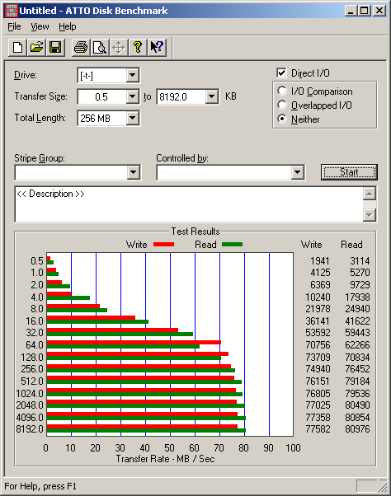Expand the Stripe Group dropdown
This screenshot has height=496, width=391.
tap(134, 172)
